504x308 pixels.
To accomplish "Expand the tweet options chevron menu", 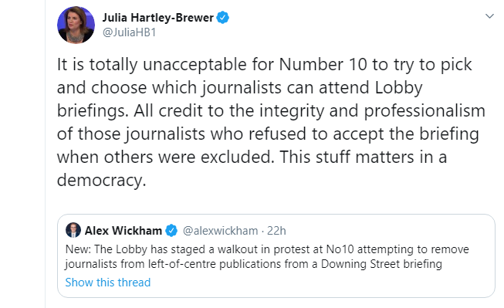I will point(489,15).
